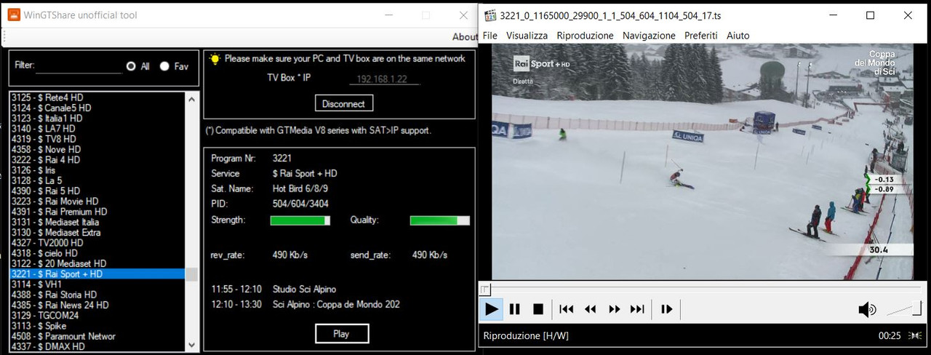Select channel 4319 - $ TV8 HD
931x355 pixels.
(x=97, y=139)
